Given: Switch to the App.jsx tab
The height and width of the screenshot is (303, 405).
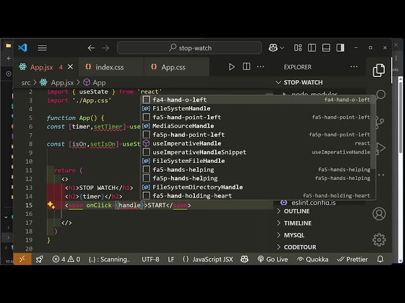Looking at the screenshot, I should point(41,68).
